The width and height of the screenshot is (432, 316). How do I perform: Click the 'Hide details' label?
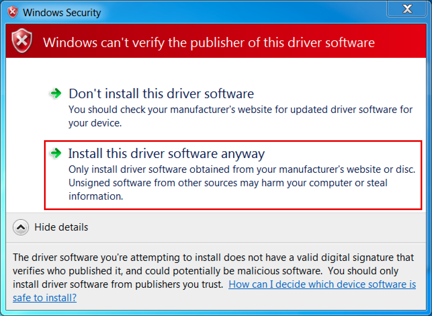pyautogui.click(x=61, y=227)
